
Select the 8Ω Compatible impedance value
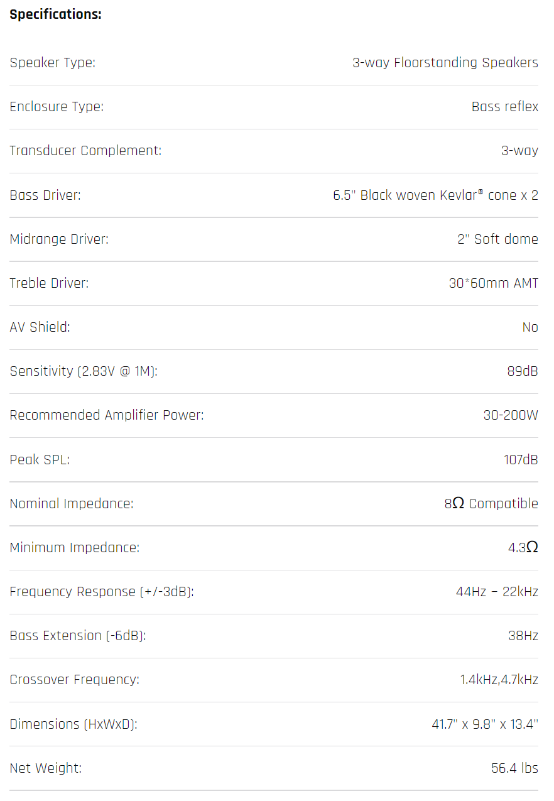tap(491, 504)
